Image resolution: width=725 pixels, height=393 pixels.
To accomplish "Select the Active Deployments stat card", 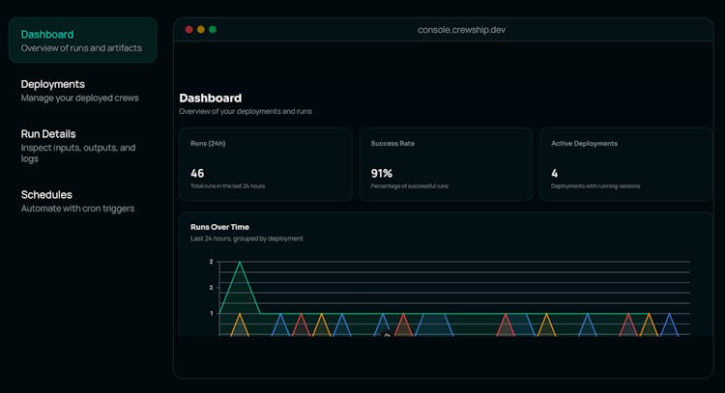I will click(x=625, y=164).
